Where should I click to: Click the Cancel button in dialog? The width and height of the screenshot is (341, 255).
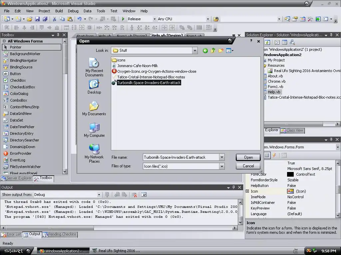[x=248, y=166]
